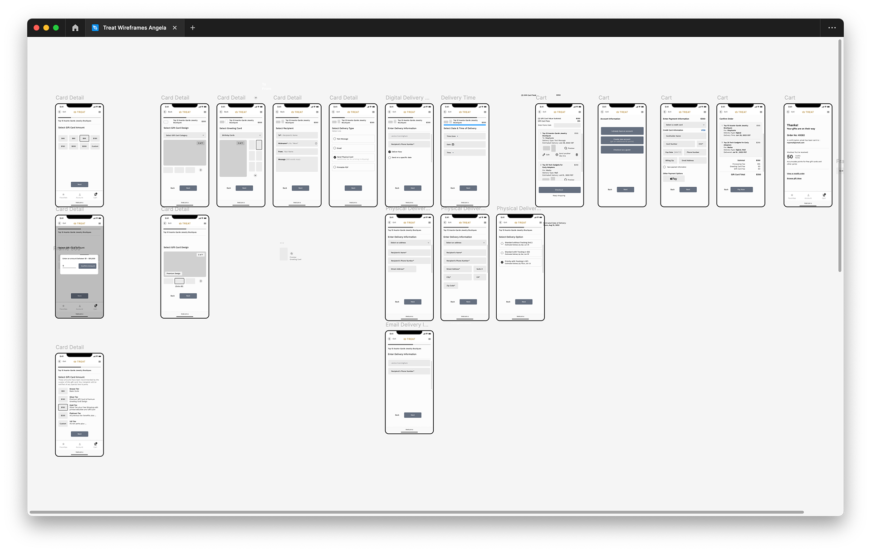
Task: Open the Time dropdown in Delivery Time frame
Action: (x=465, y=153)
